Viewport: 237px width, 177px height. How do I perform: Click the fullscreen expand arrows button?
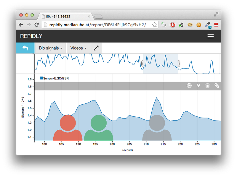tap(96, 48)
